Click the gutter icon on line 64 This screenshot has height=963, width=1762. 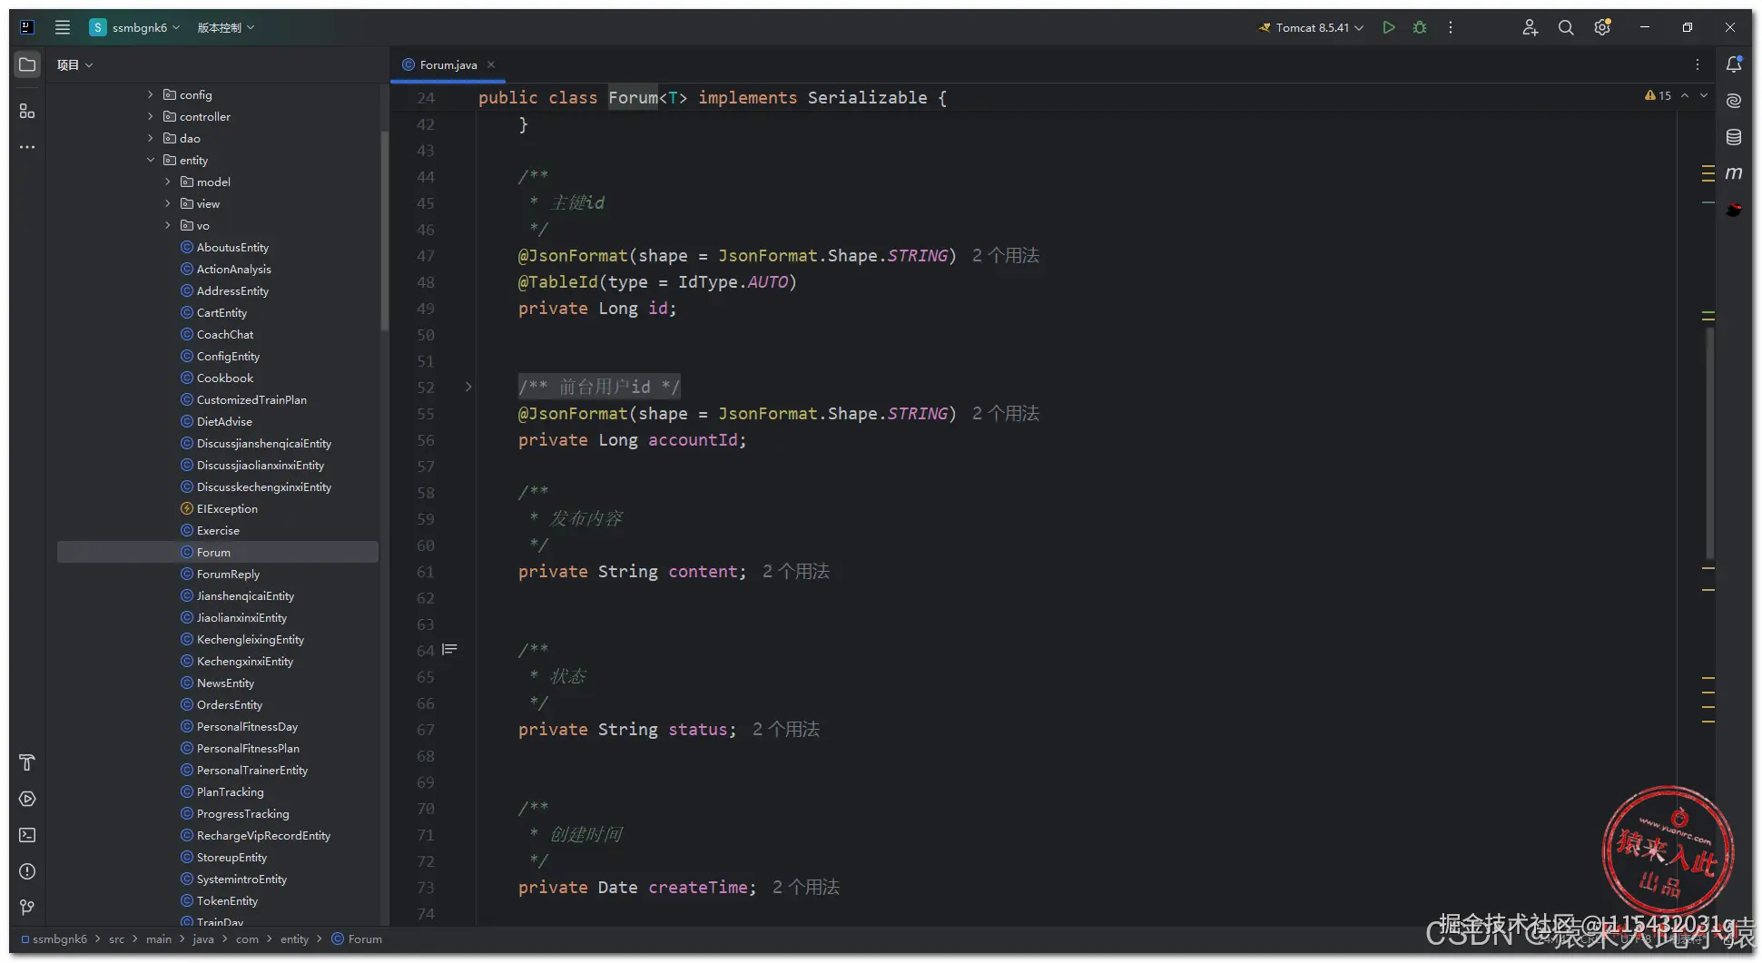(449, 650)
